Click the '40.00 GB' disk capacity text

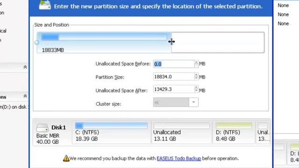pos(48,142)
